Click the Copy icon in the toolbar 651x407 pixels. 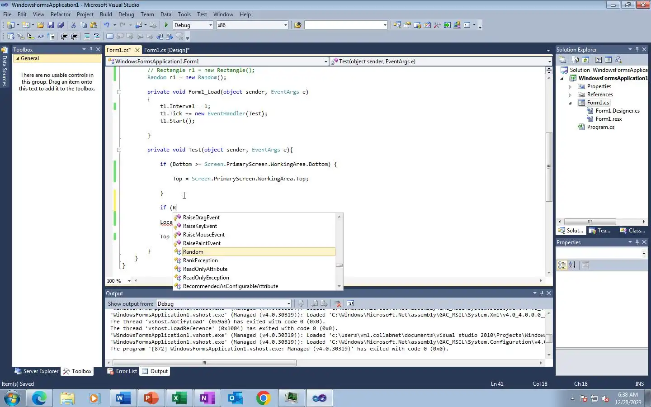tap(83, 25)
